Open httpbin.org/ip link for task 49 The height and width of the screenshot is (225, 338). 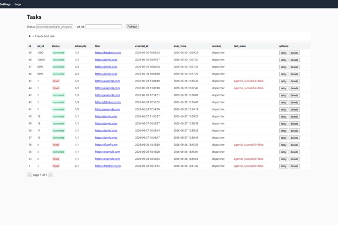108,52
